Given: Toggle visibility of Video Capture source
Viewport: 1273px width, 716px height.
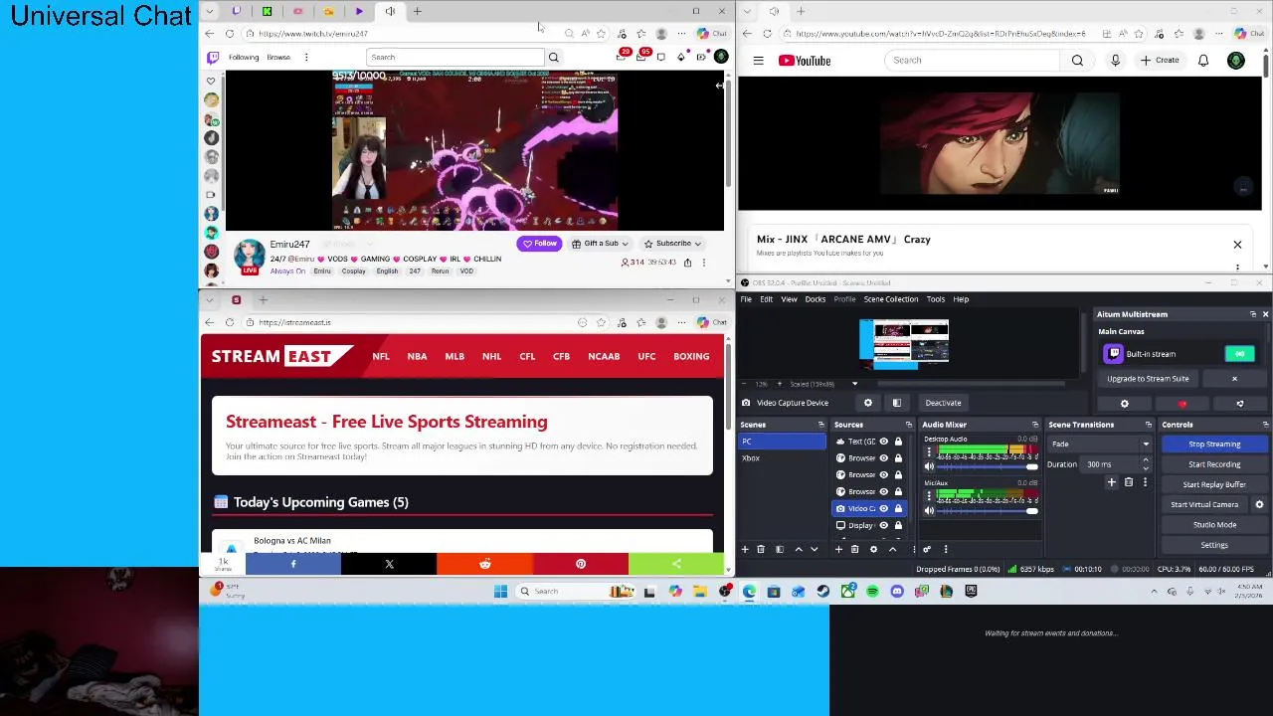Looking at the screenshot, I should click(x=883, y=508).
